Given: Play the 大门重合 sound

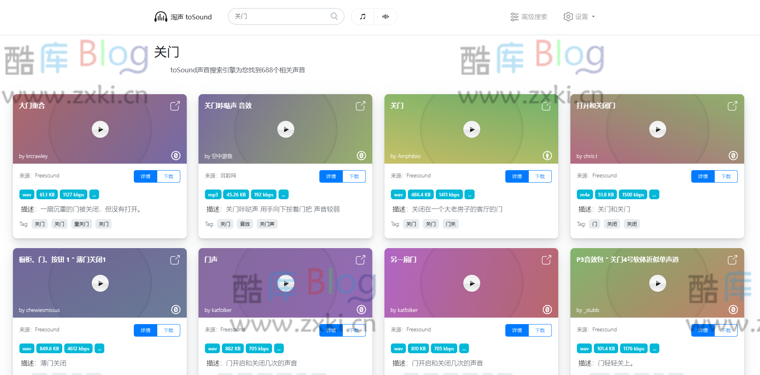Looking at the screenshot, I should [x=100, y=129].
